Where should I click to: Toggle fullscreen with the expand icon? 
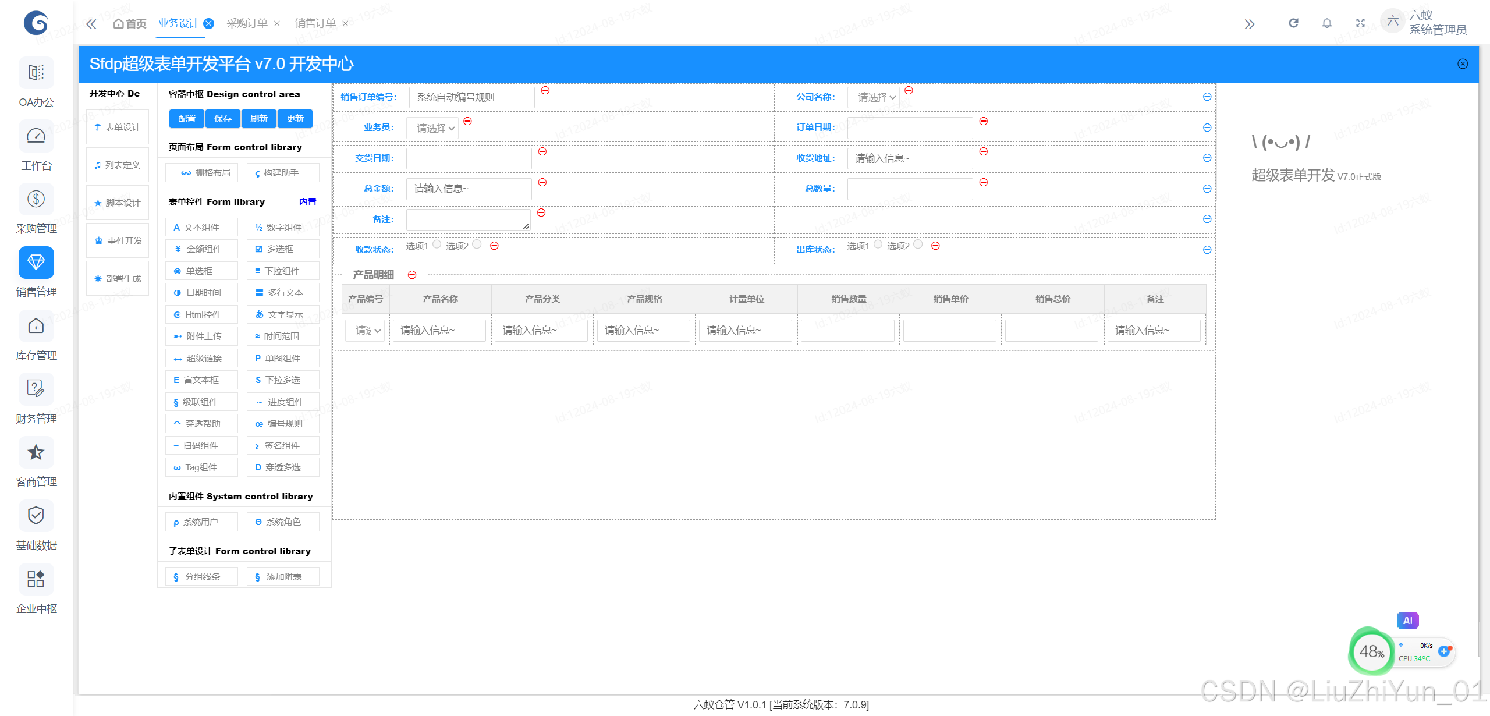tap(1360, 23)
